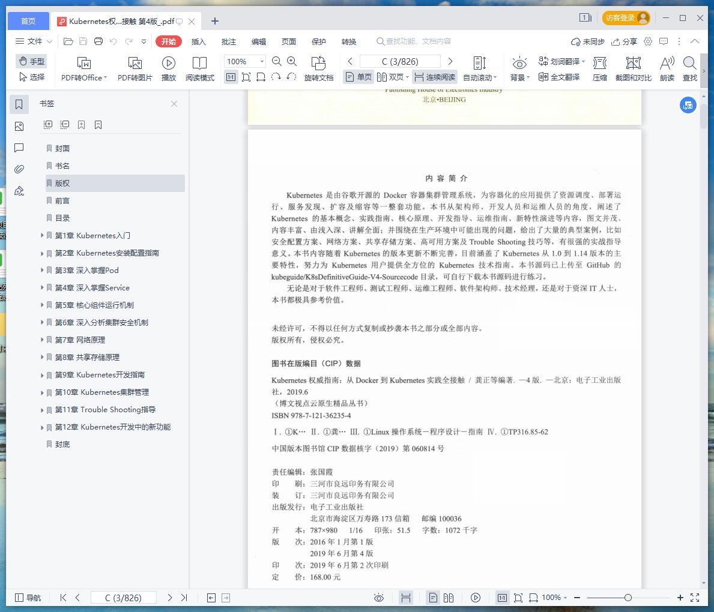
Task: Open the 批注 annotation tab
Action: click(229, 41)
